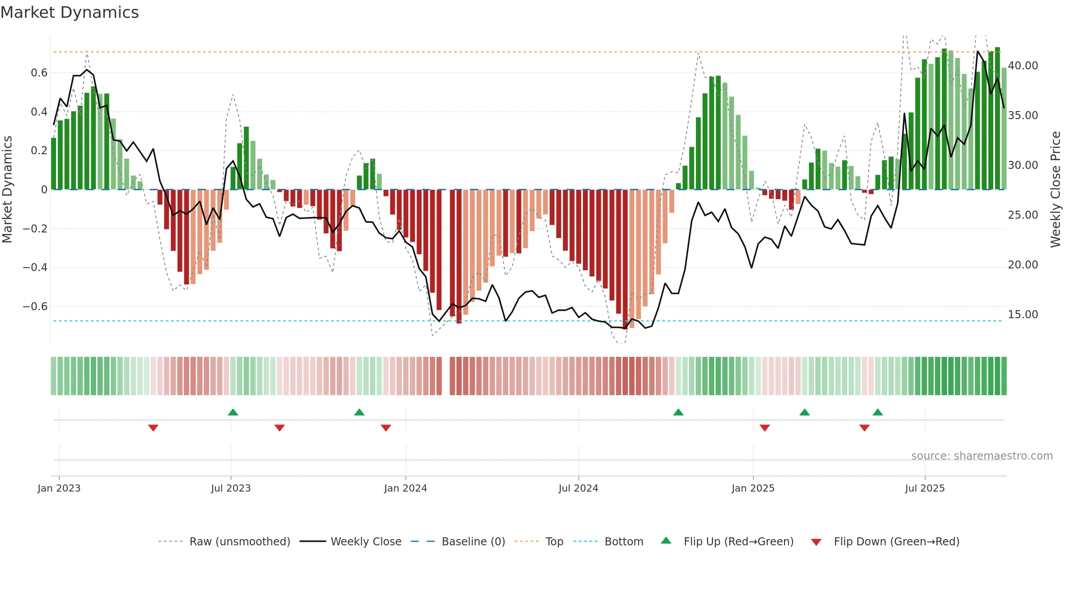Click the red flip-down triangle around Dec 2023
Screen dimensions: 1068x600
click(386, 428)
